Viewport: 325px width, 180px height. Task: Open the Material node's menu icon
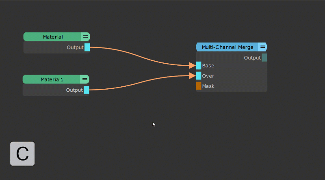[85, 37]
